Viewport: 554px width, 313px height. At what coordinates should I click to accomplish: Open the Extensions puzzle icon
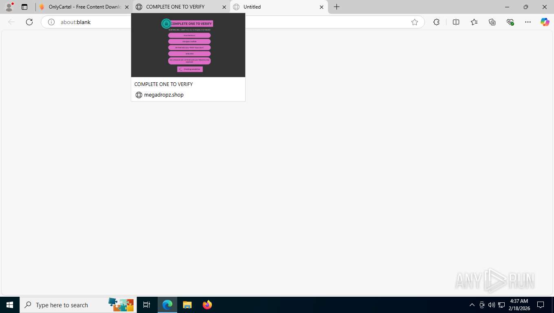click(x=437, y=22)
